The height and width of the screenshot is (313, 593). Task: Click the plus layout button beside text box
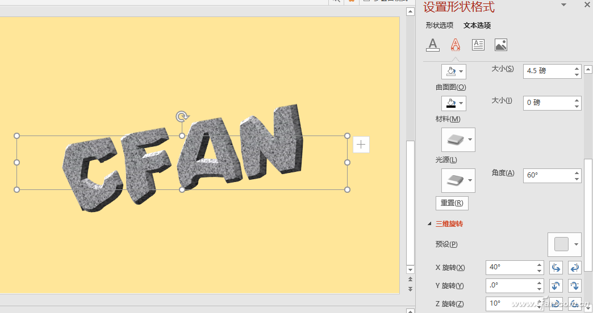(361, 144)
